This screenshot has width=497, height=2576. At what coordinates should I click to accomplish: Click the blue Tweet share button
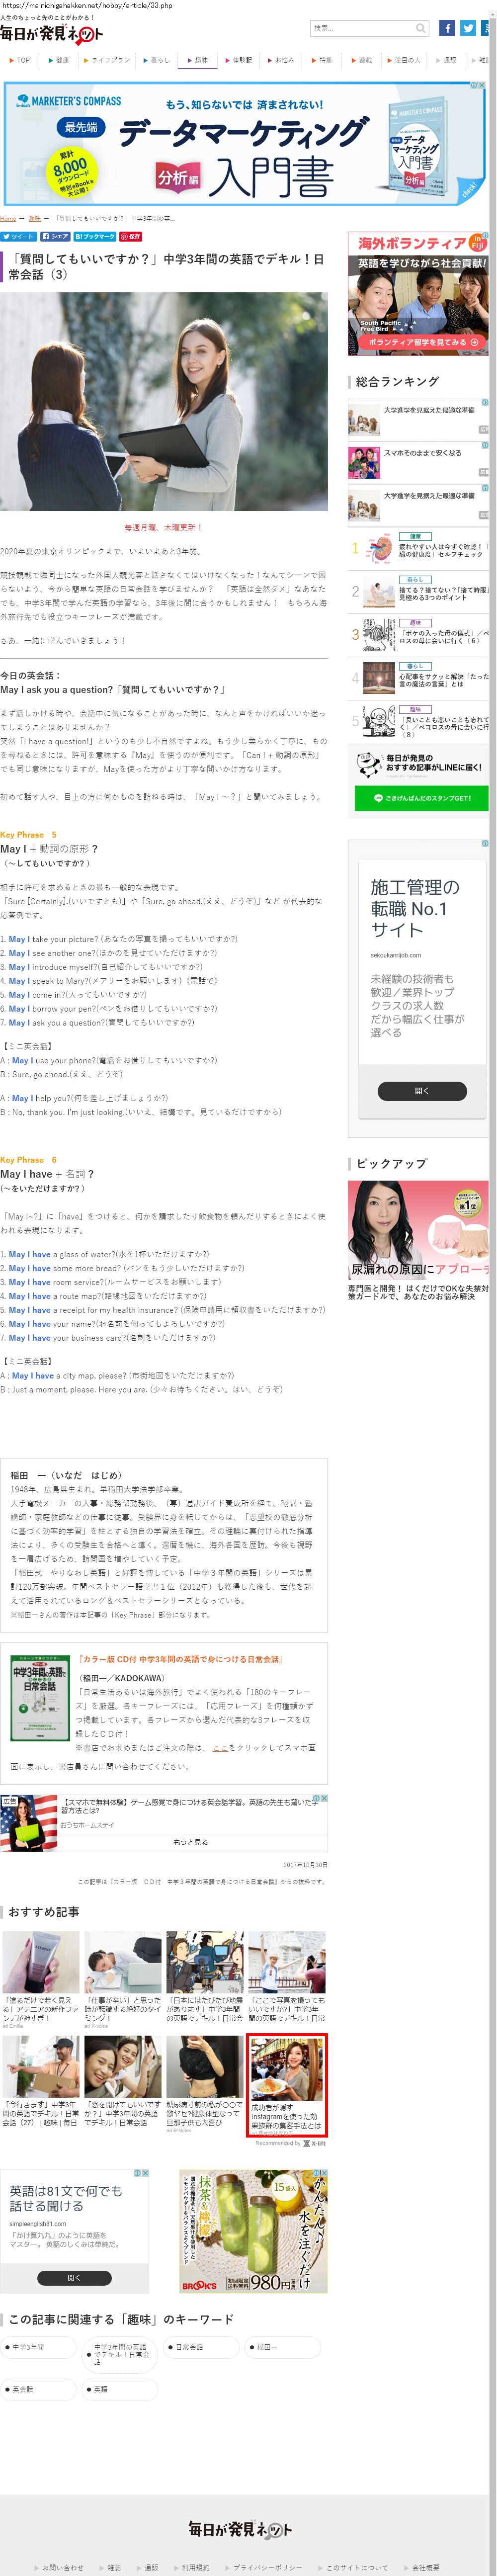point(18,237)
